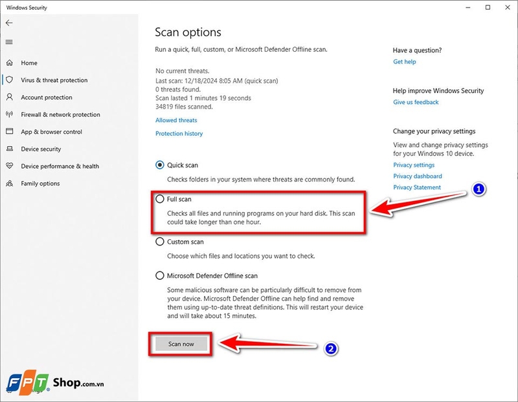The height and width of the screenshot is (402, 518).
Task: Click the Firewall & network protection icon
Action: pos(9,114)
